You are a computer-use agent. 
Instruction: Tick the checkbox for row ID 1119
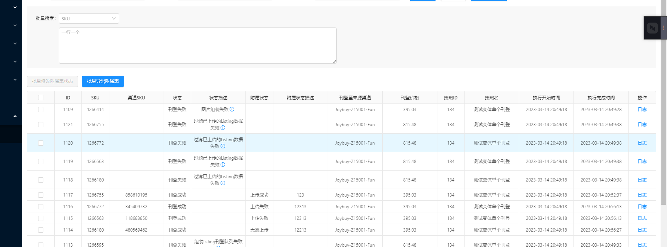click(41, 162)
